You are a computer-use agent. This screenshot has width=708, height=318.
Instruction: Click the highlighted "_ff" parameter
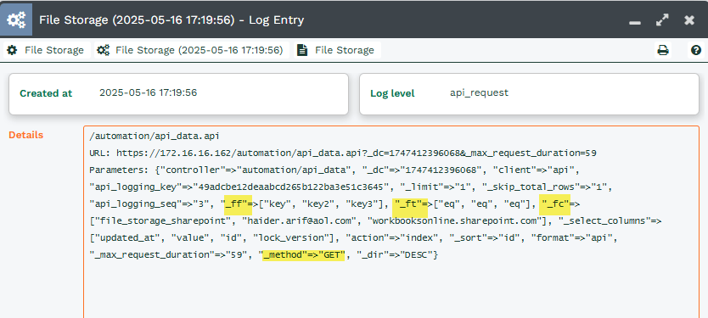click(x=238, y=204)
